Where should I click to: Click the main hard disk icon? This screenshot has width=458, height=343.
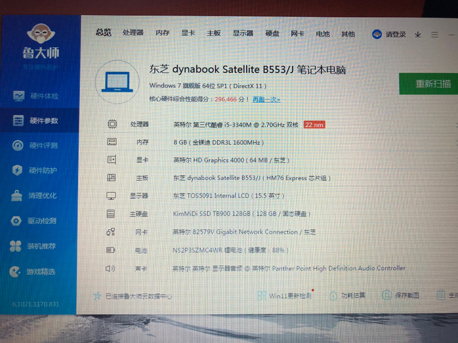[111, 213]
